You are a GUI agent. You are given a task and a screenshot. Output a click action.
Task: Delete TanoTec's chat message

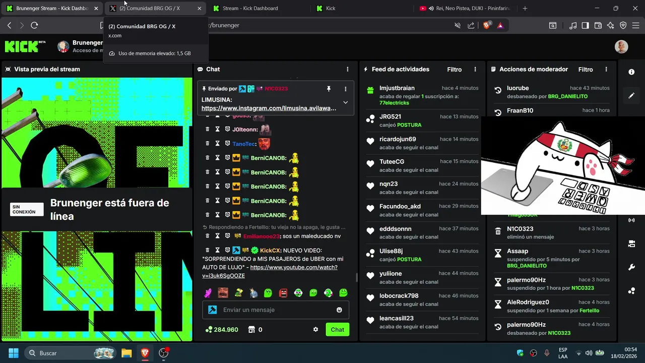pyautogui.click(x=207, y=144)
